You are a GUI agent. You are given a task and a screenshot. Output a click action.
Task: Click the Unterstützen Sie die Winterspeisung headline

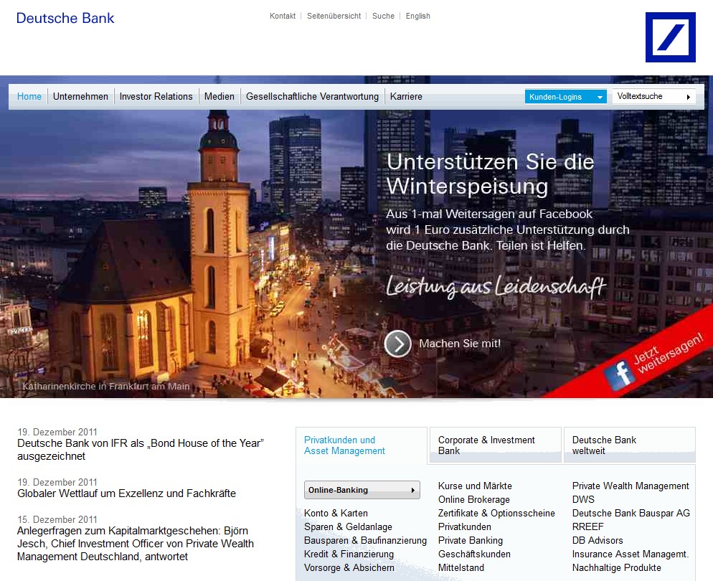point(490,174)
